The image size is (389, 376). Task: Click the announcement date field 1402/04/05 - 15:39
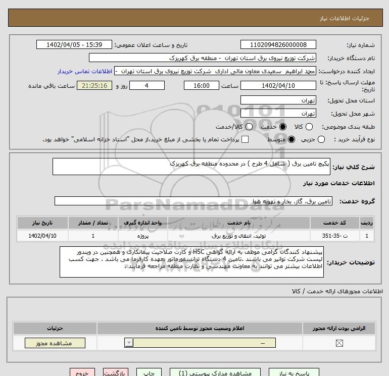(x=74, y=44)
